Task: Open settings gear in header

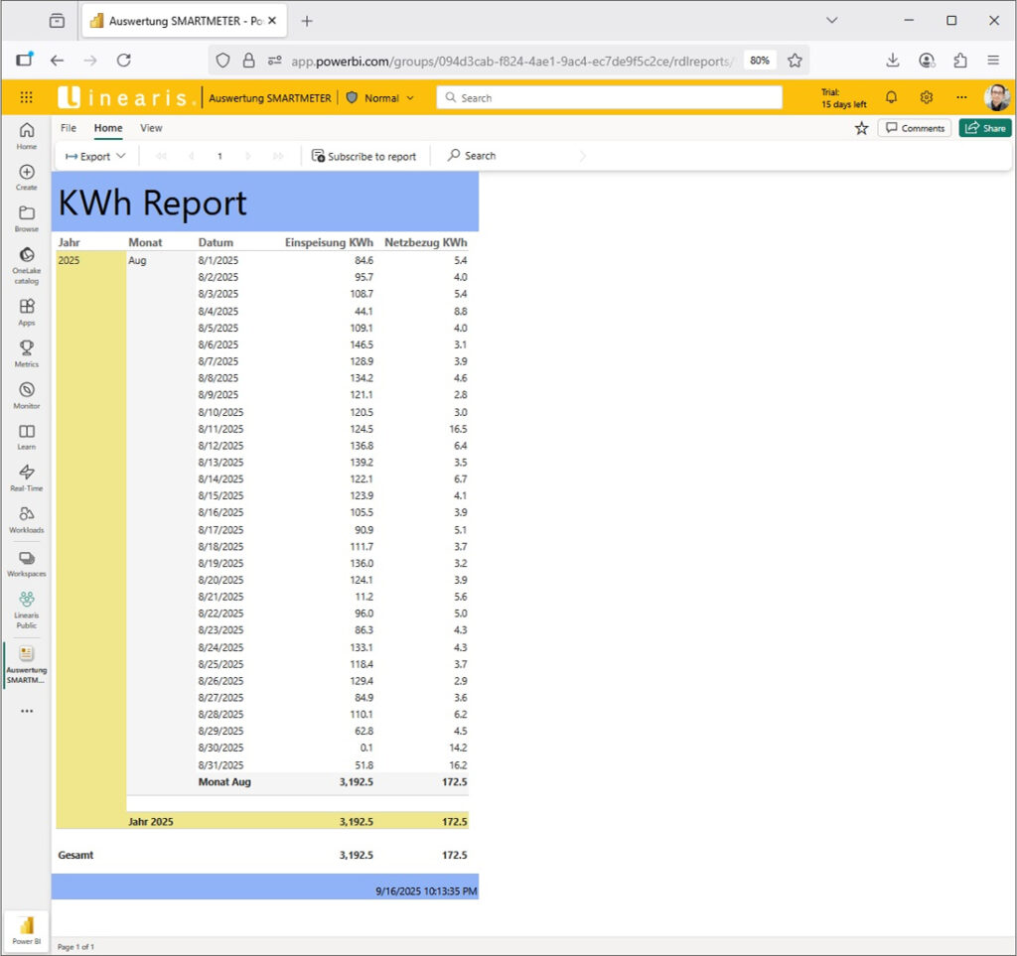Action: [x=926, y=97]
